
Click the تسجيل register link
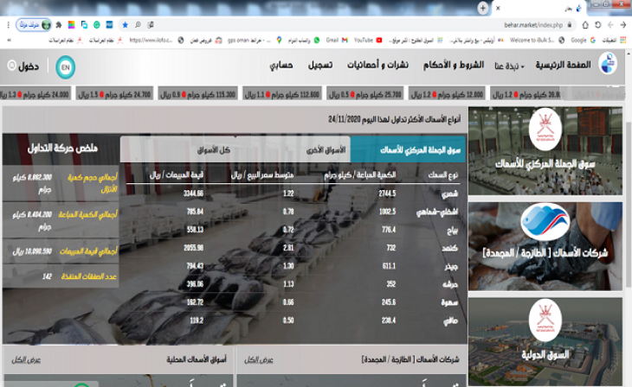[x=322, y=66]
